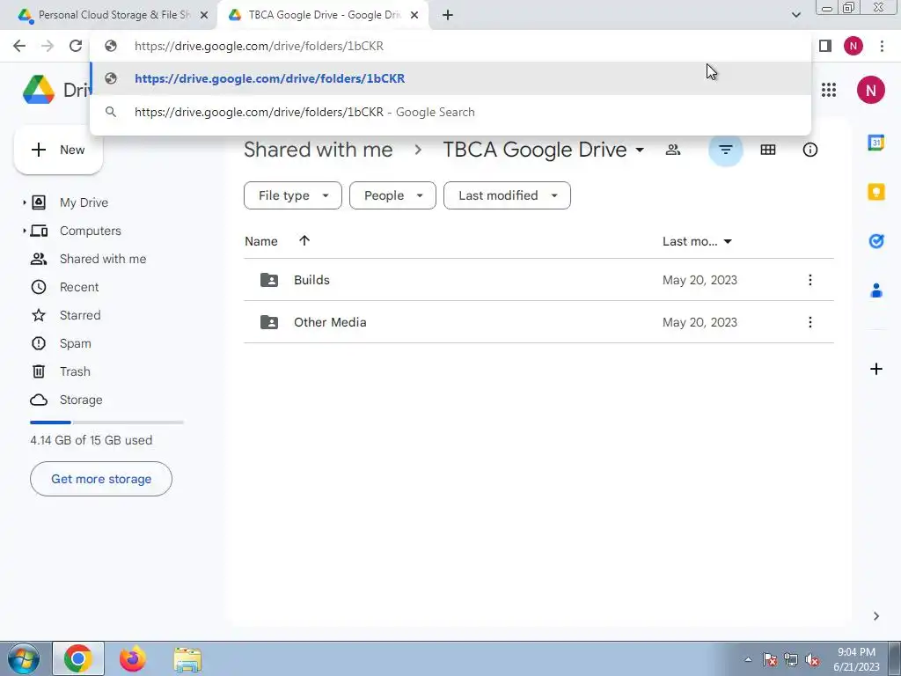
Task: Open the Chrome three-dot menu
Action: coord(882,46)
